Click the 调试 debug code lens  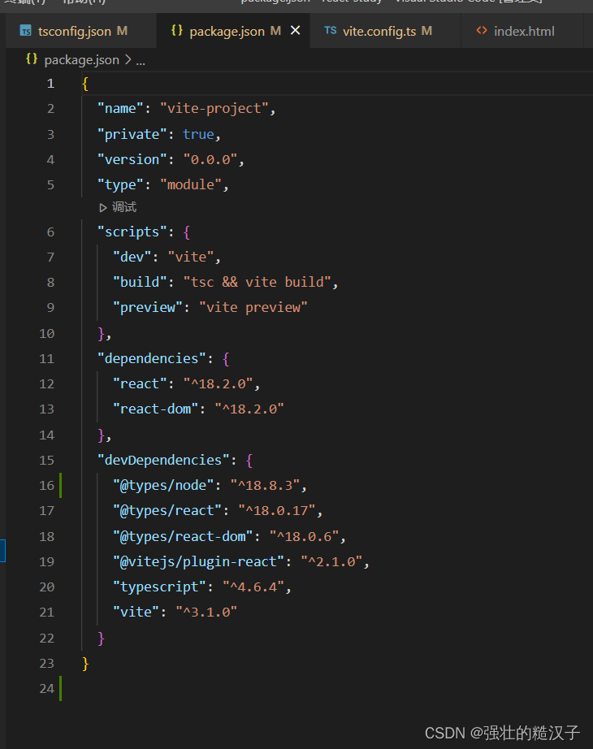point(124,207)
